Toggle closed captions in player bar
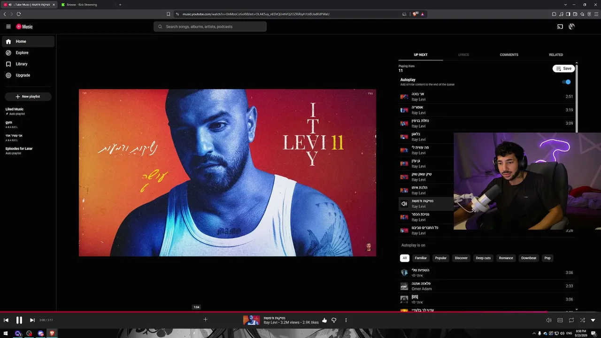This screenshot has height=338, width=601. tap(560, 320)
